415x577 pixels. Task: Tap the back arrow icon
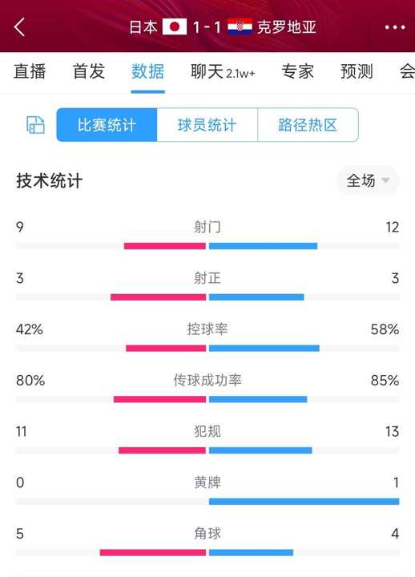tap(19, 27)
